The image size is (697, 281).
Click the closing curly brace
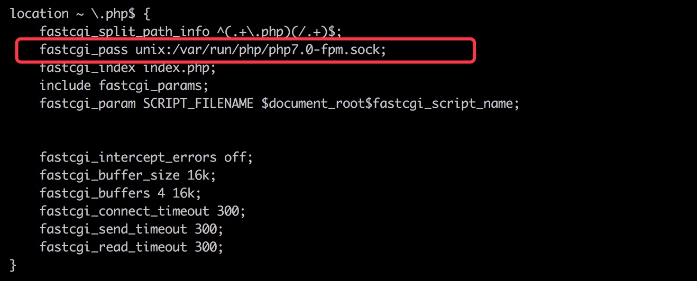[x=14, y=265]
